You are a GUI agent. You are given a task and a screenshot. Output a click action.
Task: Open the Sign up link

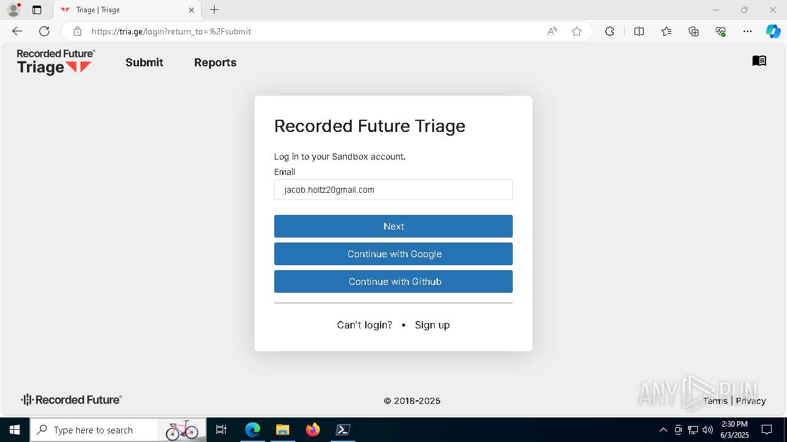coord(432,325)
